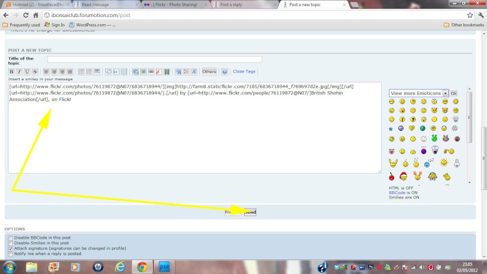
Task: Select the Post a new topic tab
Action: point(314,5)
